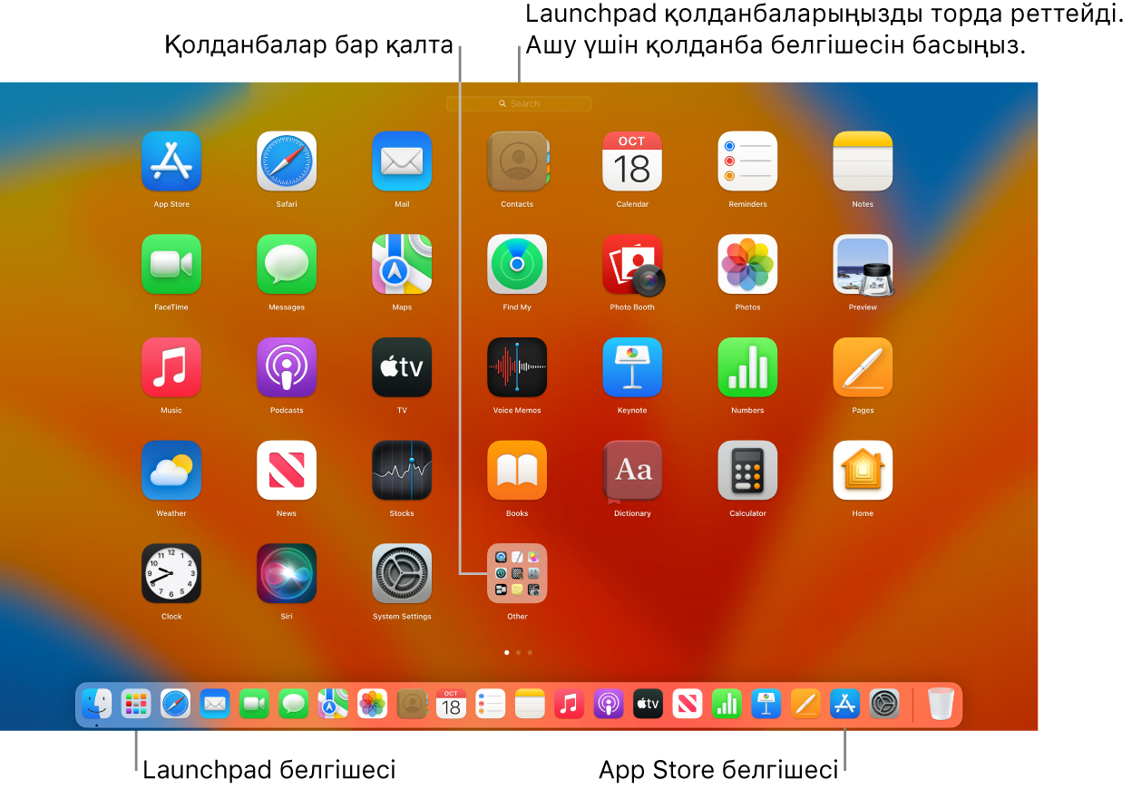Select first Launchpad page dot
This screenshot has height=789, width=1132.
point(506,652)
